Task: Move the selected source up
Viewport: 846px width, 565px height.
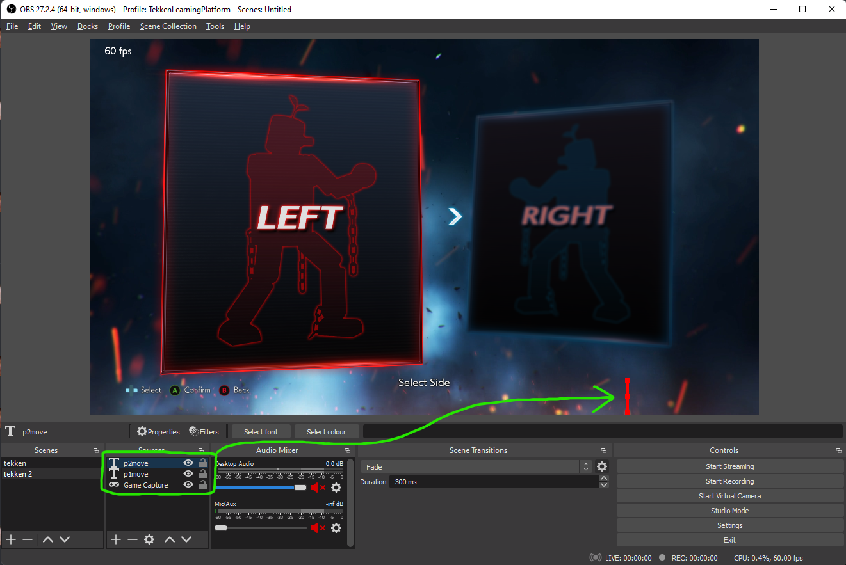Action: click(x=170, y=539)
